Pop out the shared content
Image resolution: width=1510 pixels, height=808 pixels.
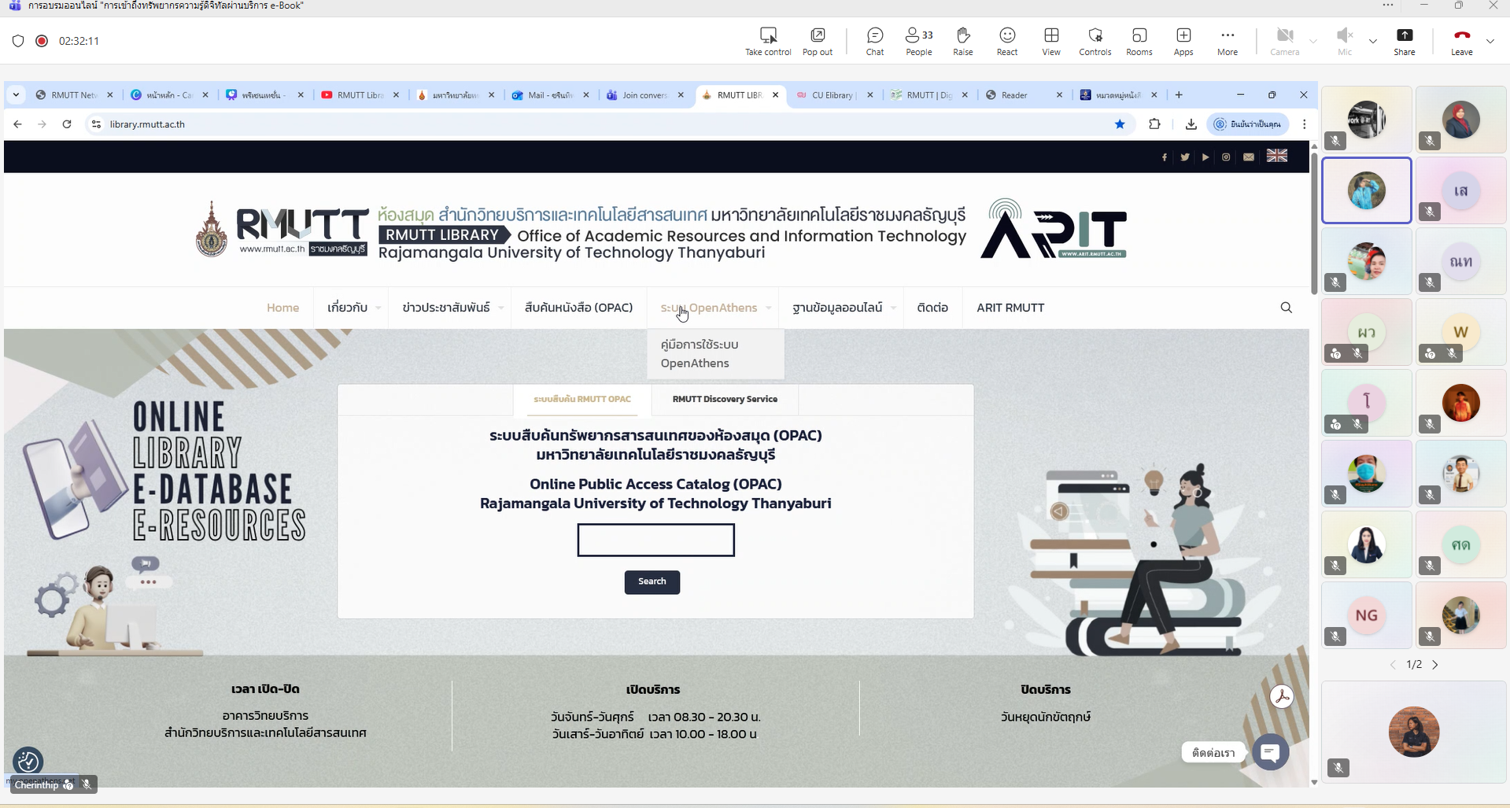click(817, 41)
